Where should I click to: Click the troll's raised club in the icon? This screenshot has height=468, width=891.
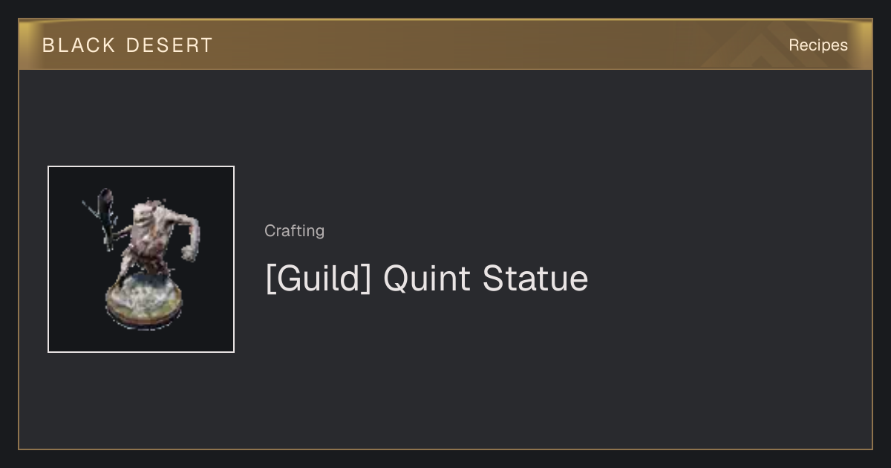coord(102,215)
